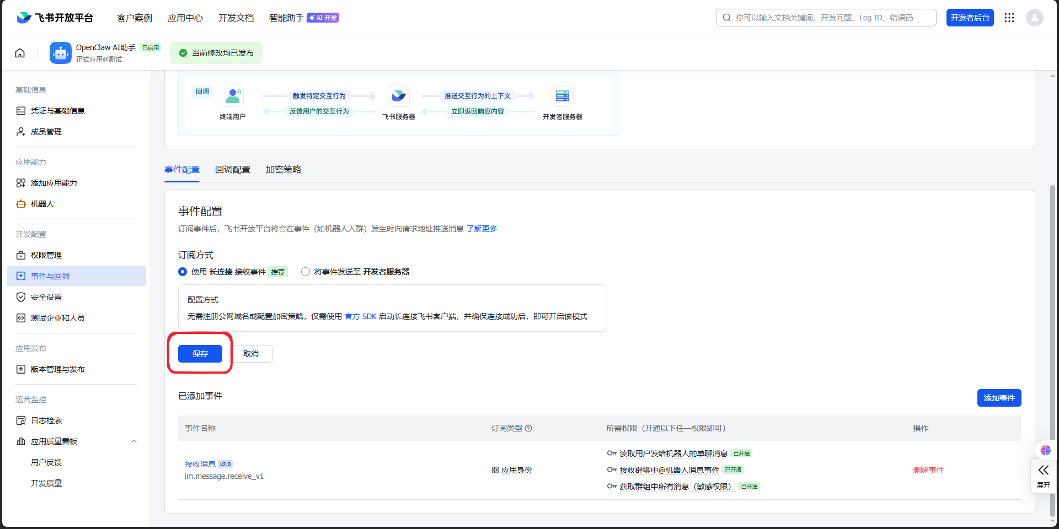Switch to the 加密策略 tab
The height and width of the screenshot is (529, 1059).
pos(284,170)
